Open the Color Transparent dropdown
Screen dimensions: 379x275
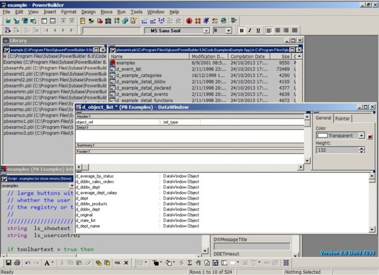point(361,136)
